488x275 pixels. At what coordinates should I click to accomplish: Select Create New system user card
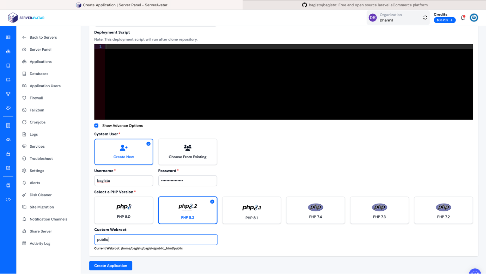(124, 152)
